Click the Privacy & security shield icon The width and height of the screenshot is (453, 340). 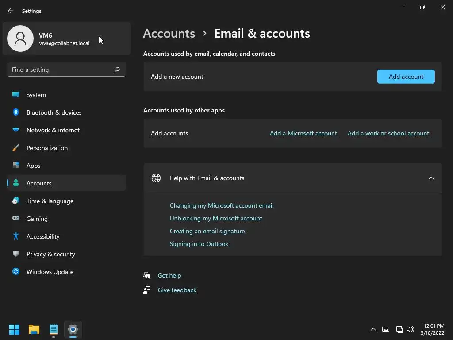coord(16,254)
